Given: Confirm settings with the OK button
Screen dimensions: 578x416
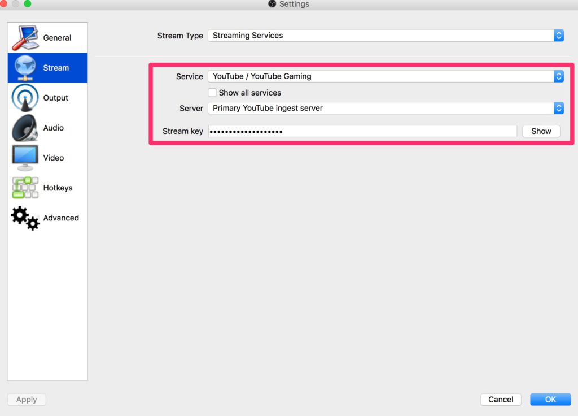Looking at the screenshot, I should point(550,400).
